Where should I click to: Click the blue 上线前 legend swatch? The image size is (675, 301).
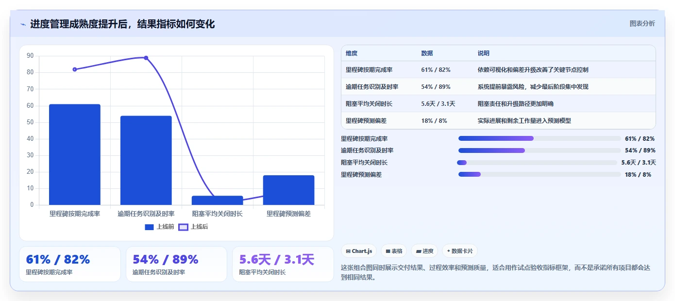149,227
